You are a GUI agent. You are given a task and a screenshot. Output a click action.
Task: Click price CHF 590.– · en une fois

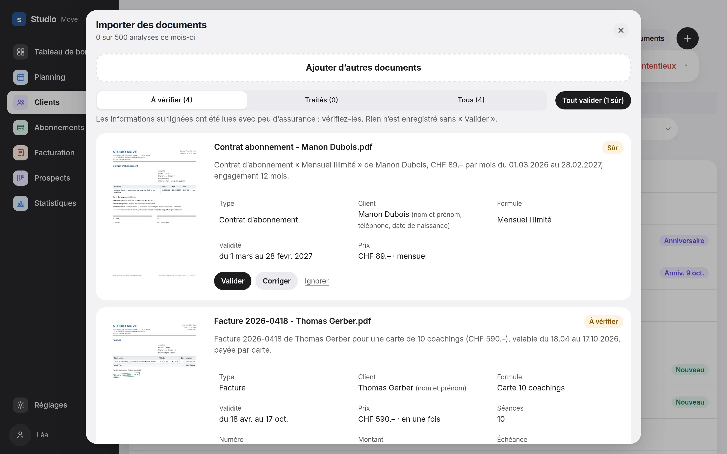click(399, 419)
